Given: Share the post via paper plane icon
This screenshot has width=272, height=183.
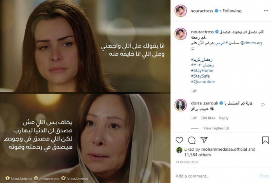Looking at the screenshot, I should coord(204,140).
